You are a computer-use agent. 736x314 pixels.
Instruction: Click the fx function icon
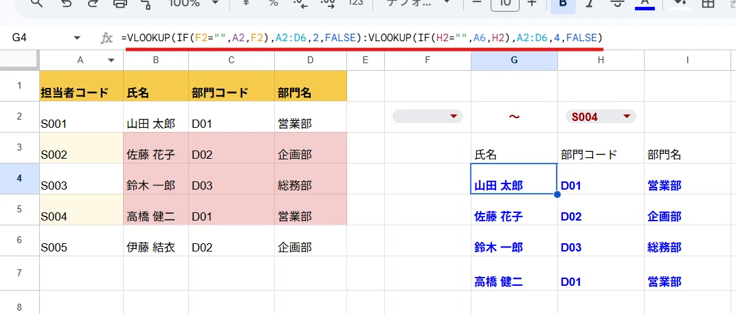point(107,38)
